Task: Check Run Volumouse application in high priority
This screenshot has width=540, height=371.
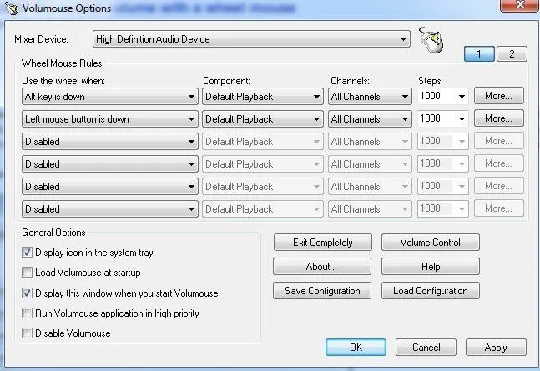Action: click(x=28, y=313)
